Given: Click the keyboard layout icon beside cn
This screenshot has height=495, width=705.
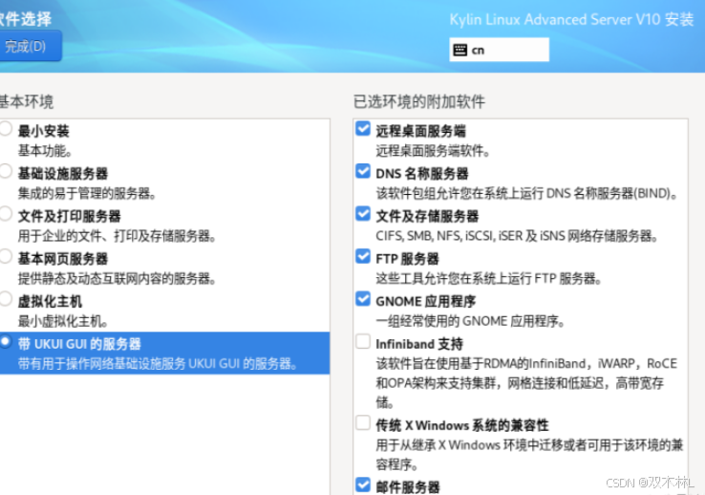Looking at the screenshot, I should 459,50.
